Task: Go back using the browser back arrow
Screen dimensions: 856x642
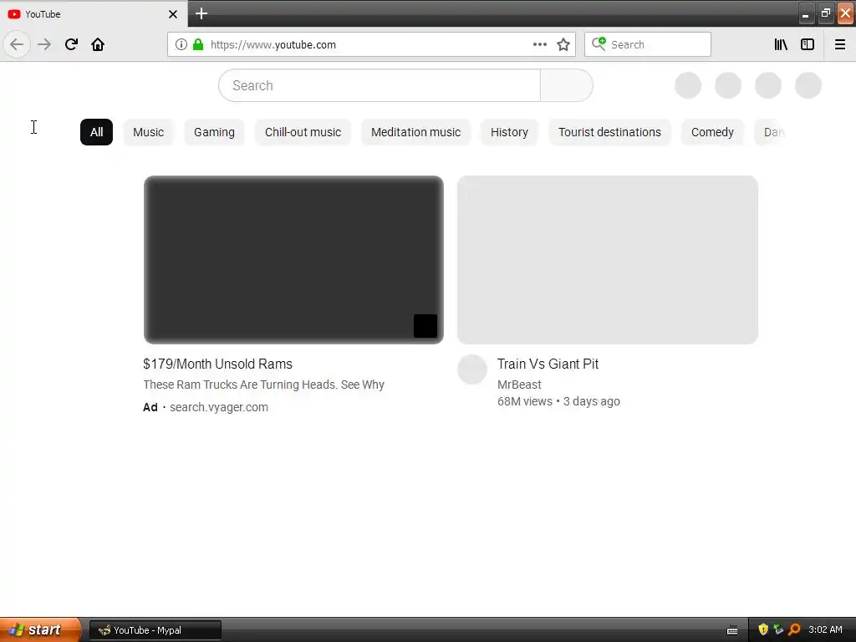Action: tap(17, 44)
